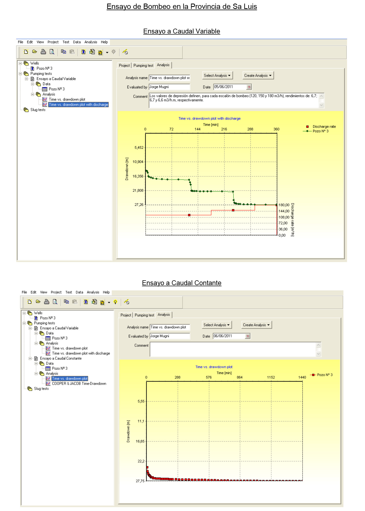The width and height of the screenshot is (365, 511).
Task: Select Slug tests in lower tree
Action: point(41,389)
